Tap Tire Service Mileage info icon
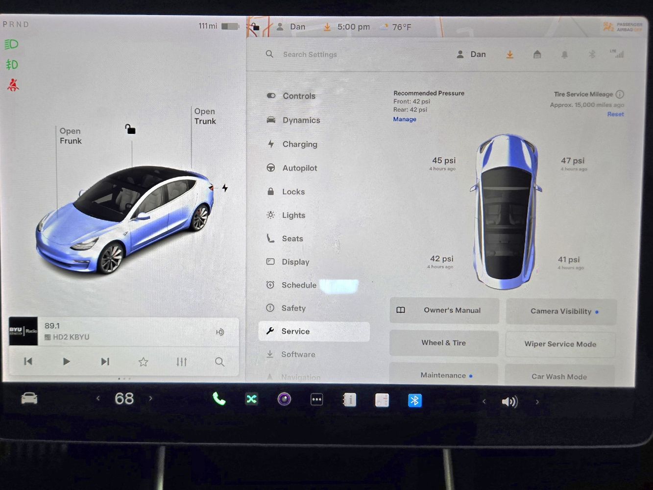The width and height of the screenshot is (653, 490). [x=620, y=94]
